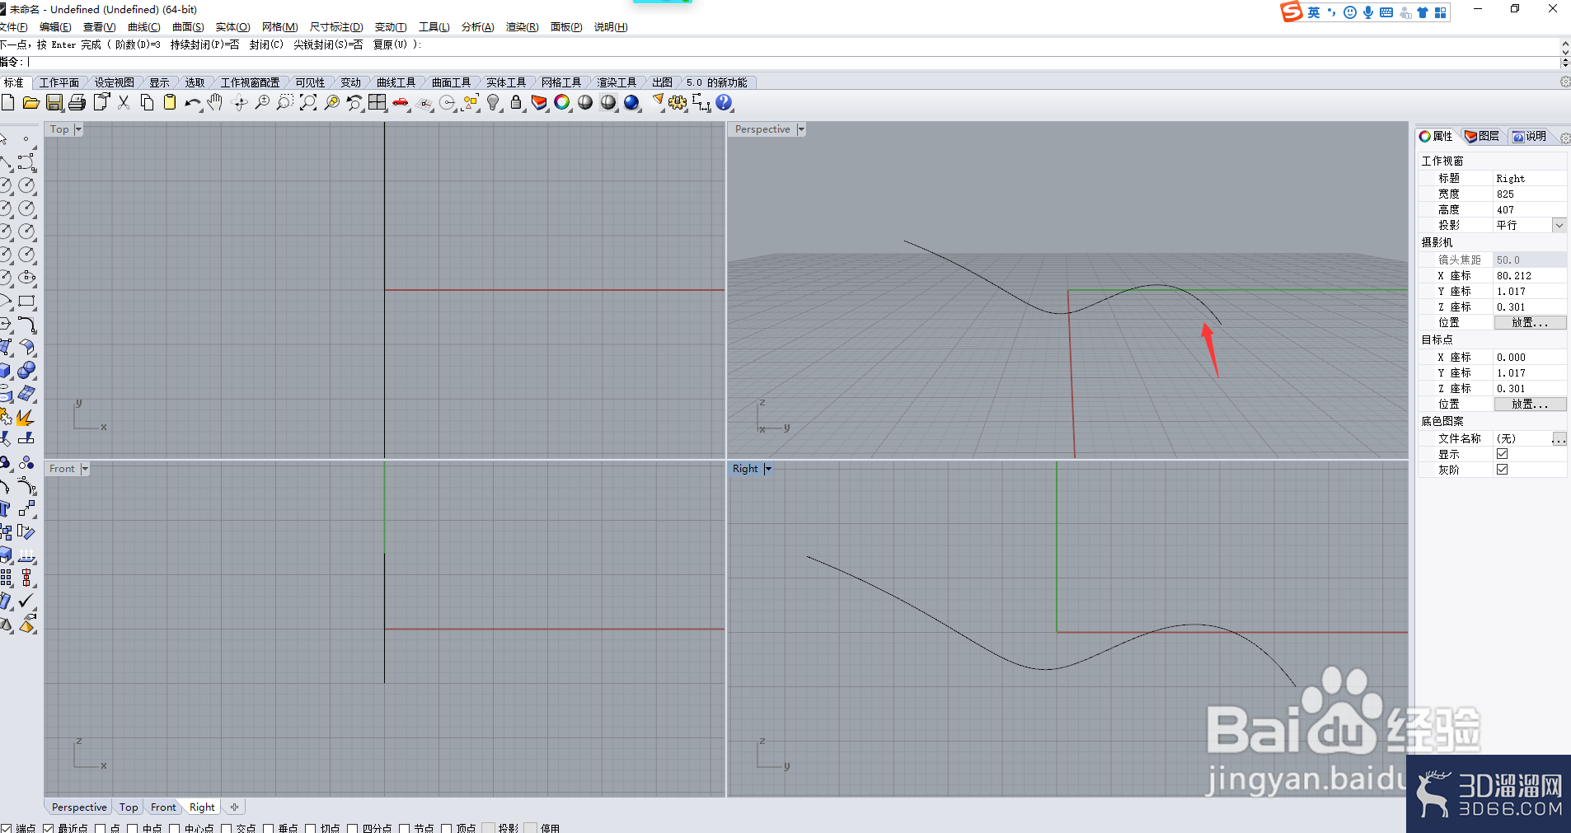Viewport: 1571px width, 833px height.
Task: Toggle the 端点 end osnap checkbox
Action: tap(7, 828)
